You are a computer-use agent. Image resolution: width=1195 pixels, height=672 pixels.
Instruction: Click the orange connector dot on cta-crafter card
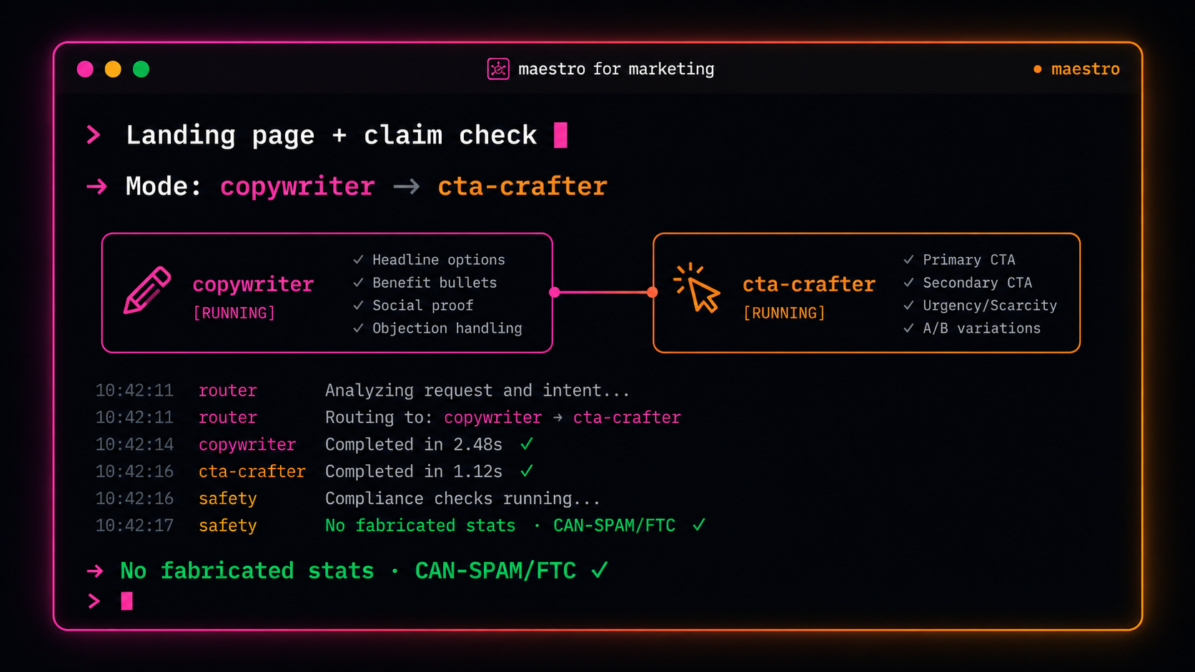pyautogui.click(x=652, y=292)
